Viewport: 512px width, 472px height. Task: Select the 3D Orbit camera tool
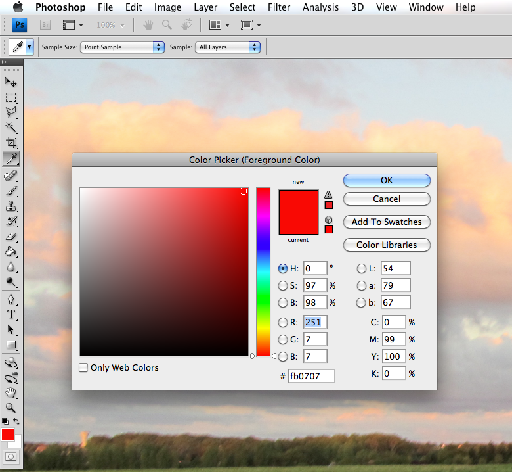(11, 377)
